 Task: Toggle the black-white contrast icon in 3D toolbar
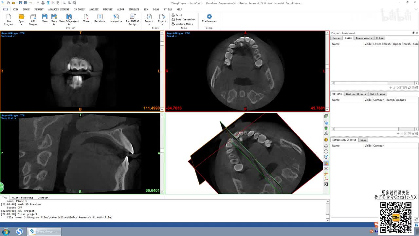pos(326,185)
